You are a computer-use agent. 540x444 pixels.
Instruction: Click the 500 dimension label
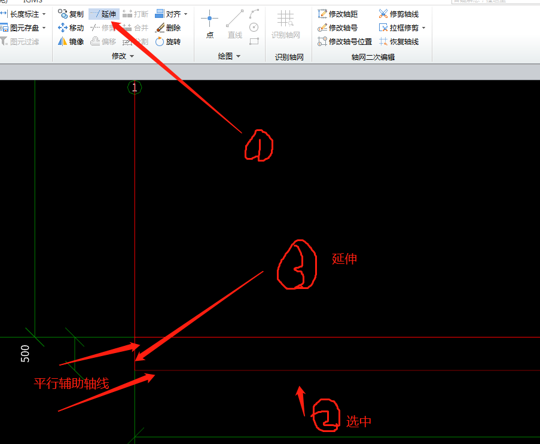coord(25,354)
